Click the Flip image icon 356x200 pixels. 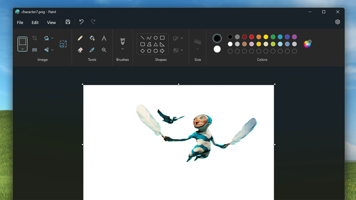pos(46,50)
